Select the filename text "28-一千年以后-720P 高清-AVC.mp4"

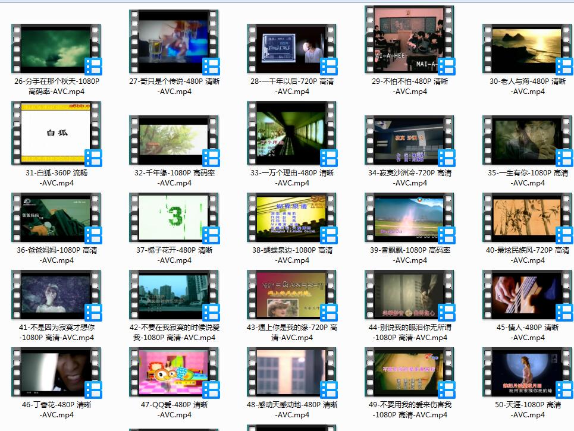point(292,86)
